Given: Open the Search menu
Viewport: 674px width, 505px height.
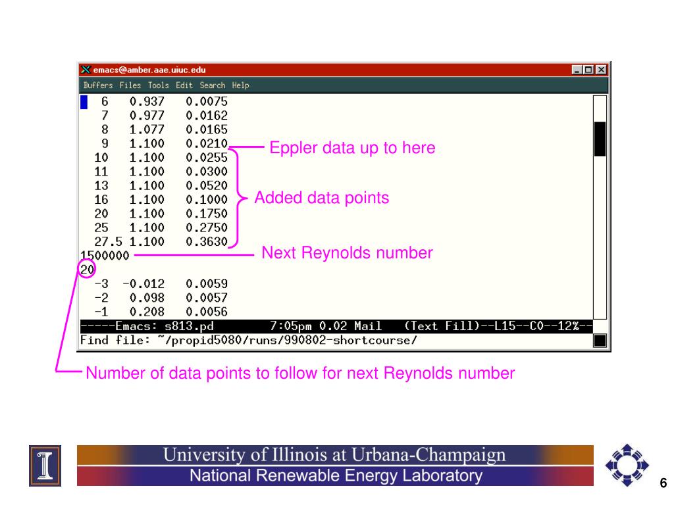Looking at the screenshot, I should coord(213,85).
